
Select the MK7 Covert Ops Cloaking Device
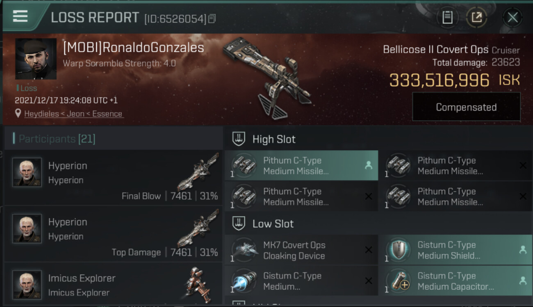point(301,250)
